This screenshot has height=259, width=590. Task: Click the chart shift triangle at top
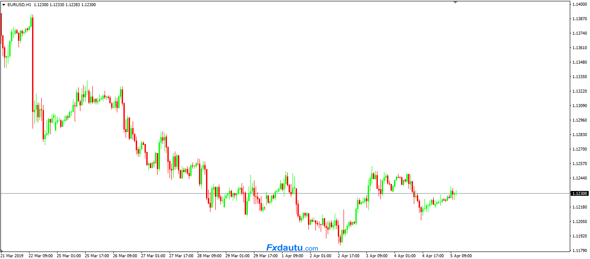coord(455,2)
